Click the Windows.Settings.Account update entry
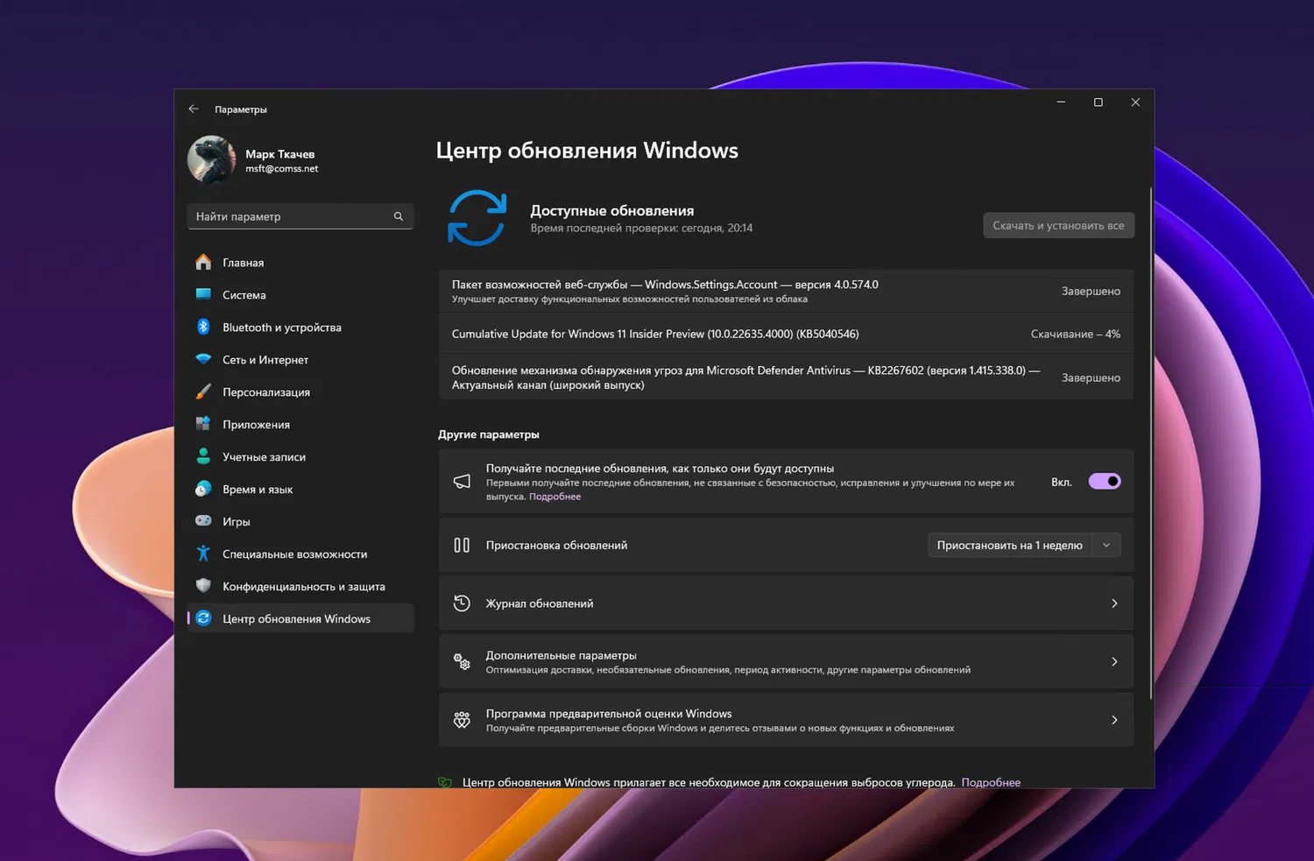The width and height of the screenshot is (1314, 861). 786,291
